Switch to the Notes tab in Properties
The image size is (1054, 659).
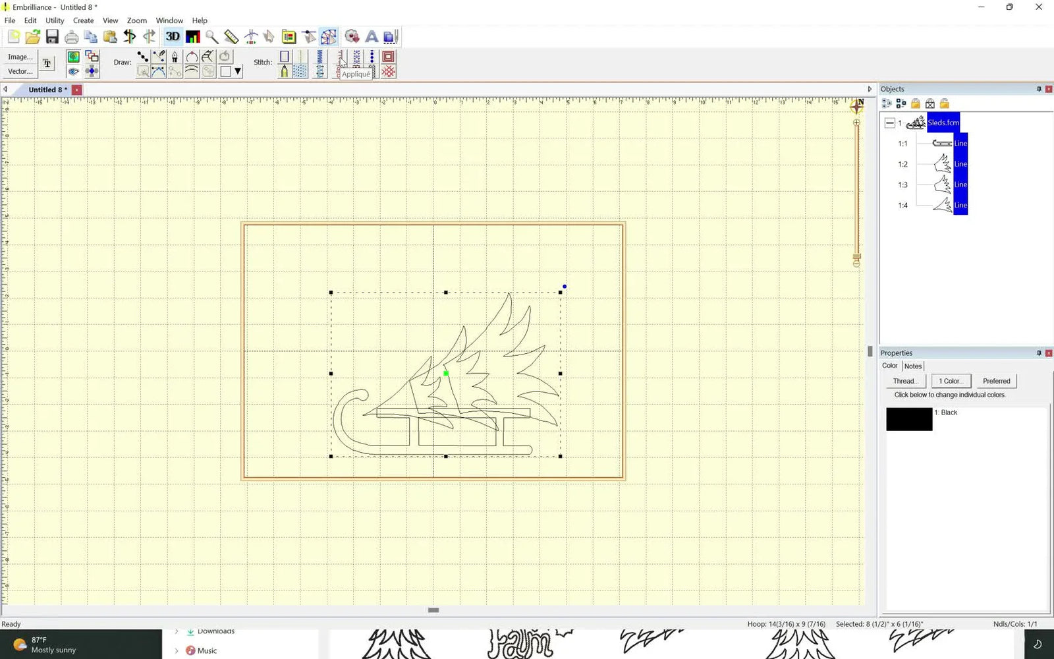(913, 366)
